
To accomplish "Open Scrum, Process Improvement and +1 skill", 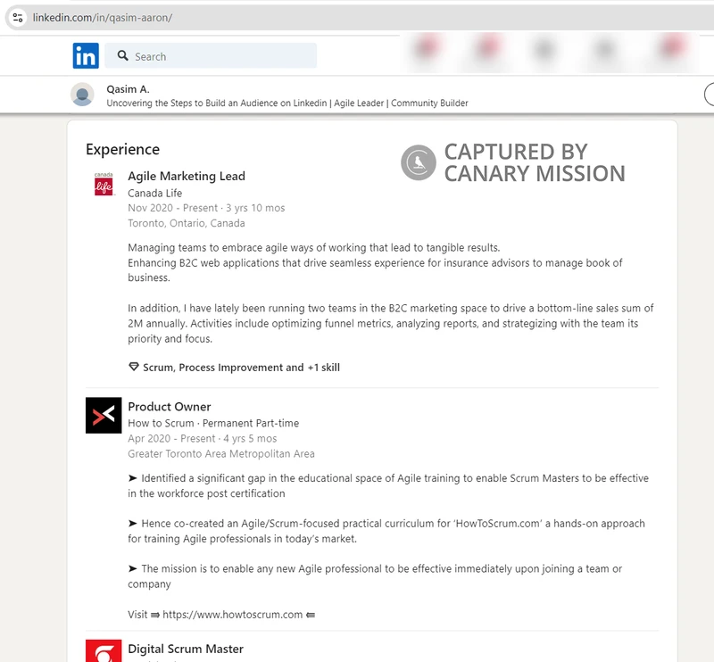I will (x=241, y=368).
